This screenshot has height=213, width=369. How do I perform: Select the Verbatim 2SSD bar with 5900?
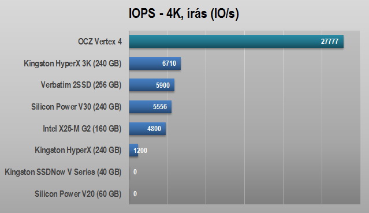coord(152,85)
